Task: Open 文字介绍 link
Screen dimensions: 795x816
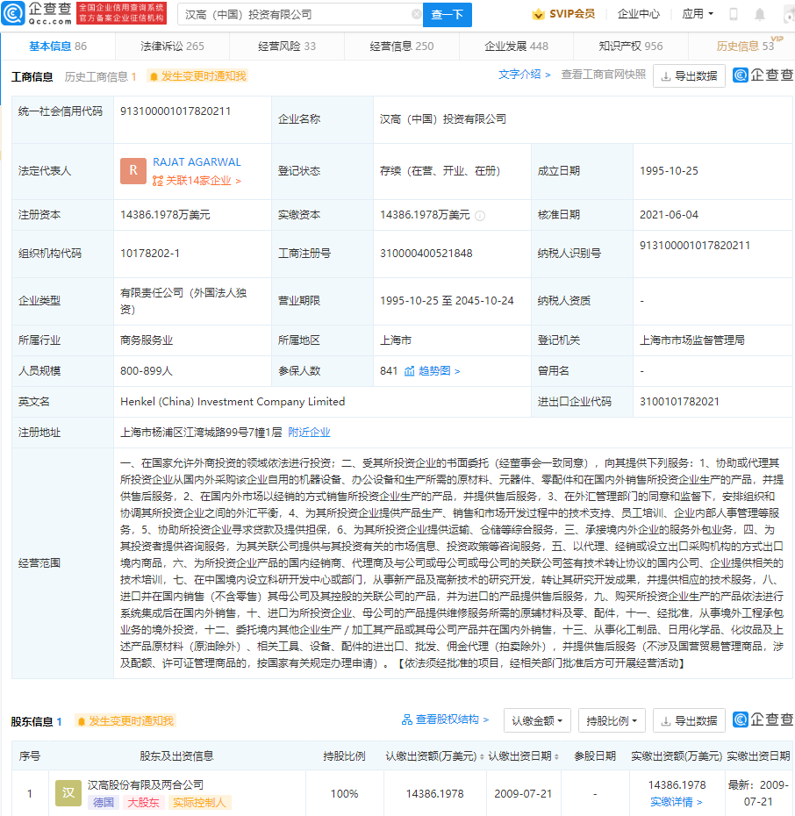Action: point(524,75)
